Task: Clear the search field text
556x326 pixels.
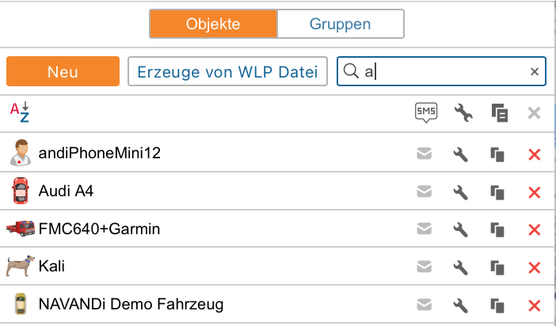Action: 535,72
